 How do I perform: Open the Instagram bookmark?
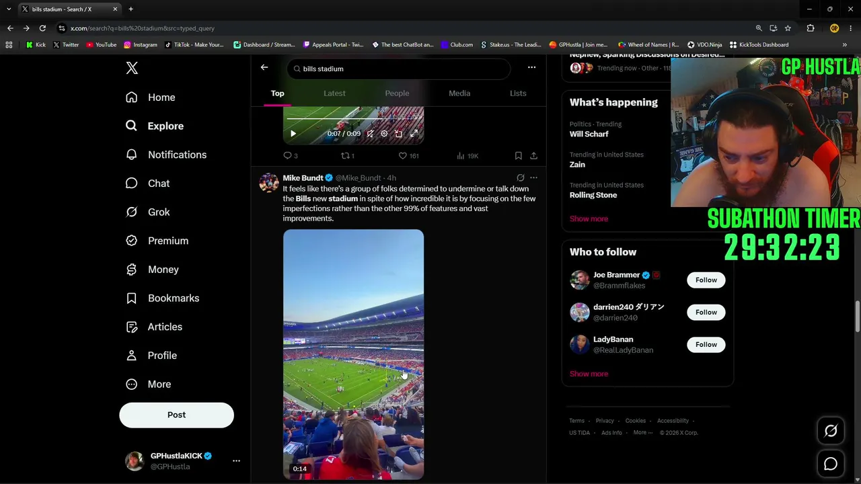coord(140,45)
